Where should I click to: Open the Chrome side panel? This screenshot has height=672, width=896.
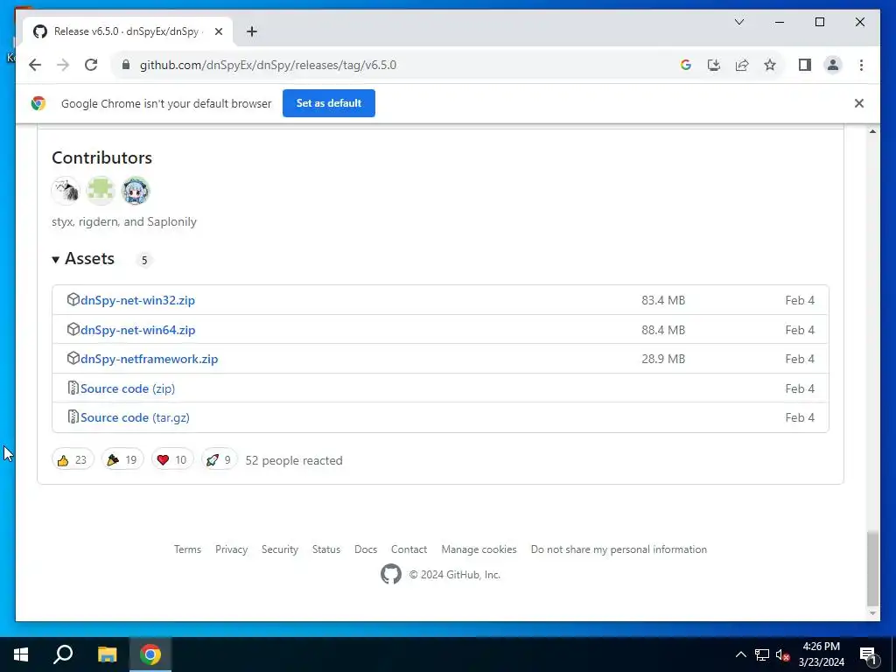click(805, 65)
